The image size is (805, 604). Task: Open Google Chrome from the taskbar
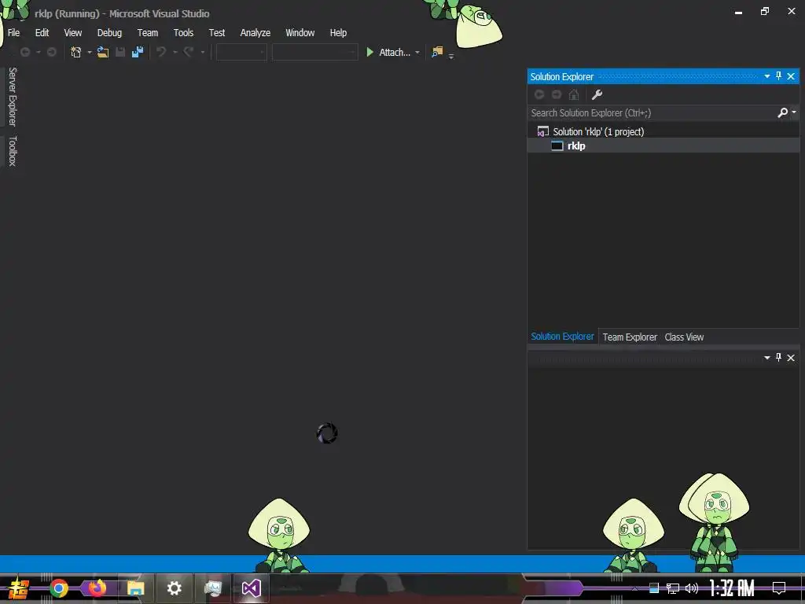tap(58, 588)
